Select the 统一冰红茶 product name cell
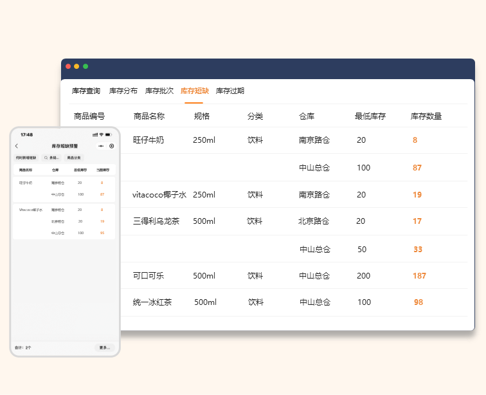486x395 pixels. pos(152,302)
